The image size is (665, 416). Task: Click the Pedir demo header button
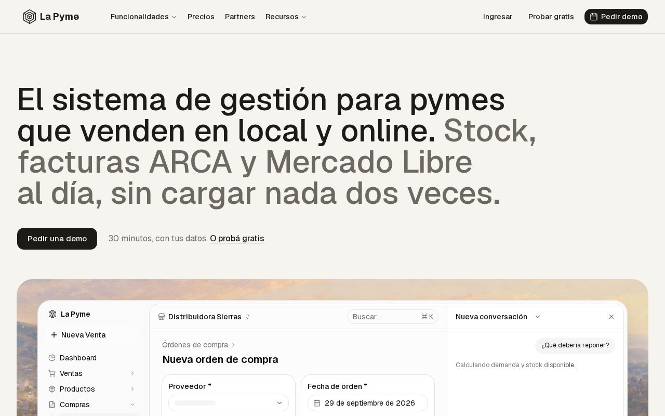point(616,17)
